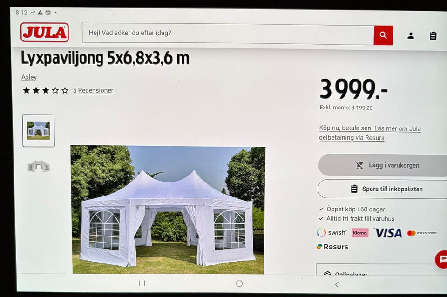This screenshot has width=447, height=297.
Task: Select the second grey pavilion thumbnail
Action: [39, 166]
